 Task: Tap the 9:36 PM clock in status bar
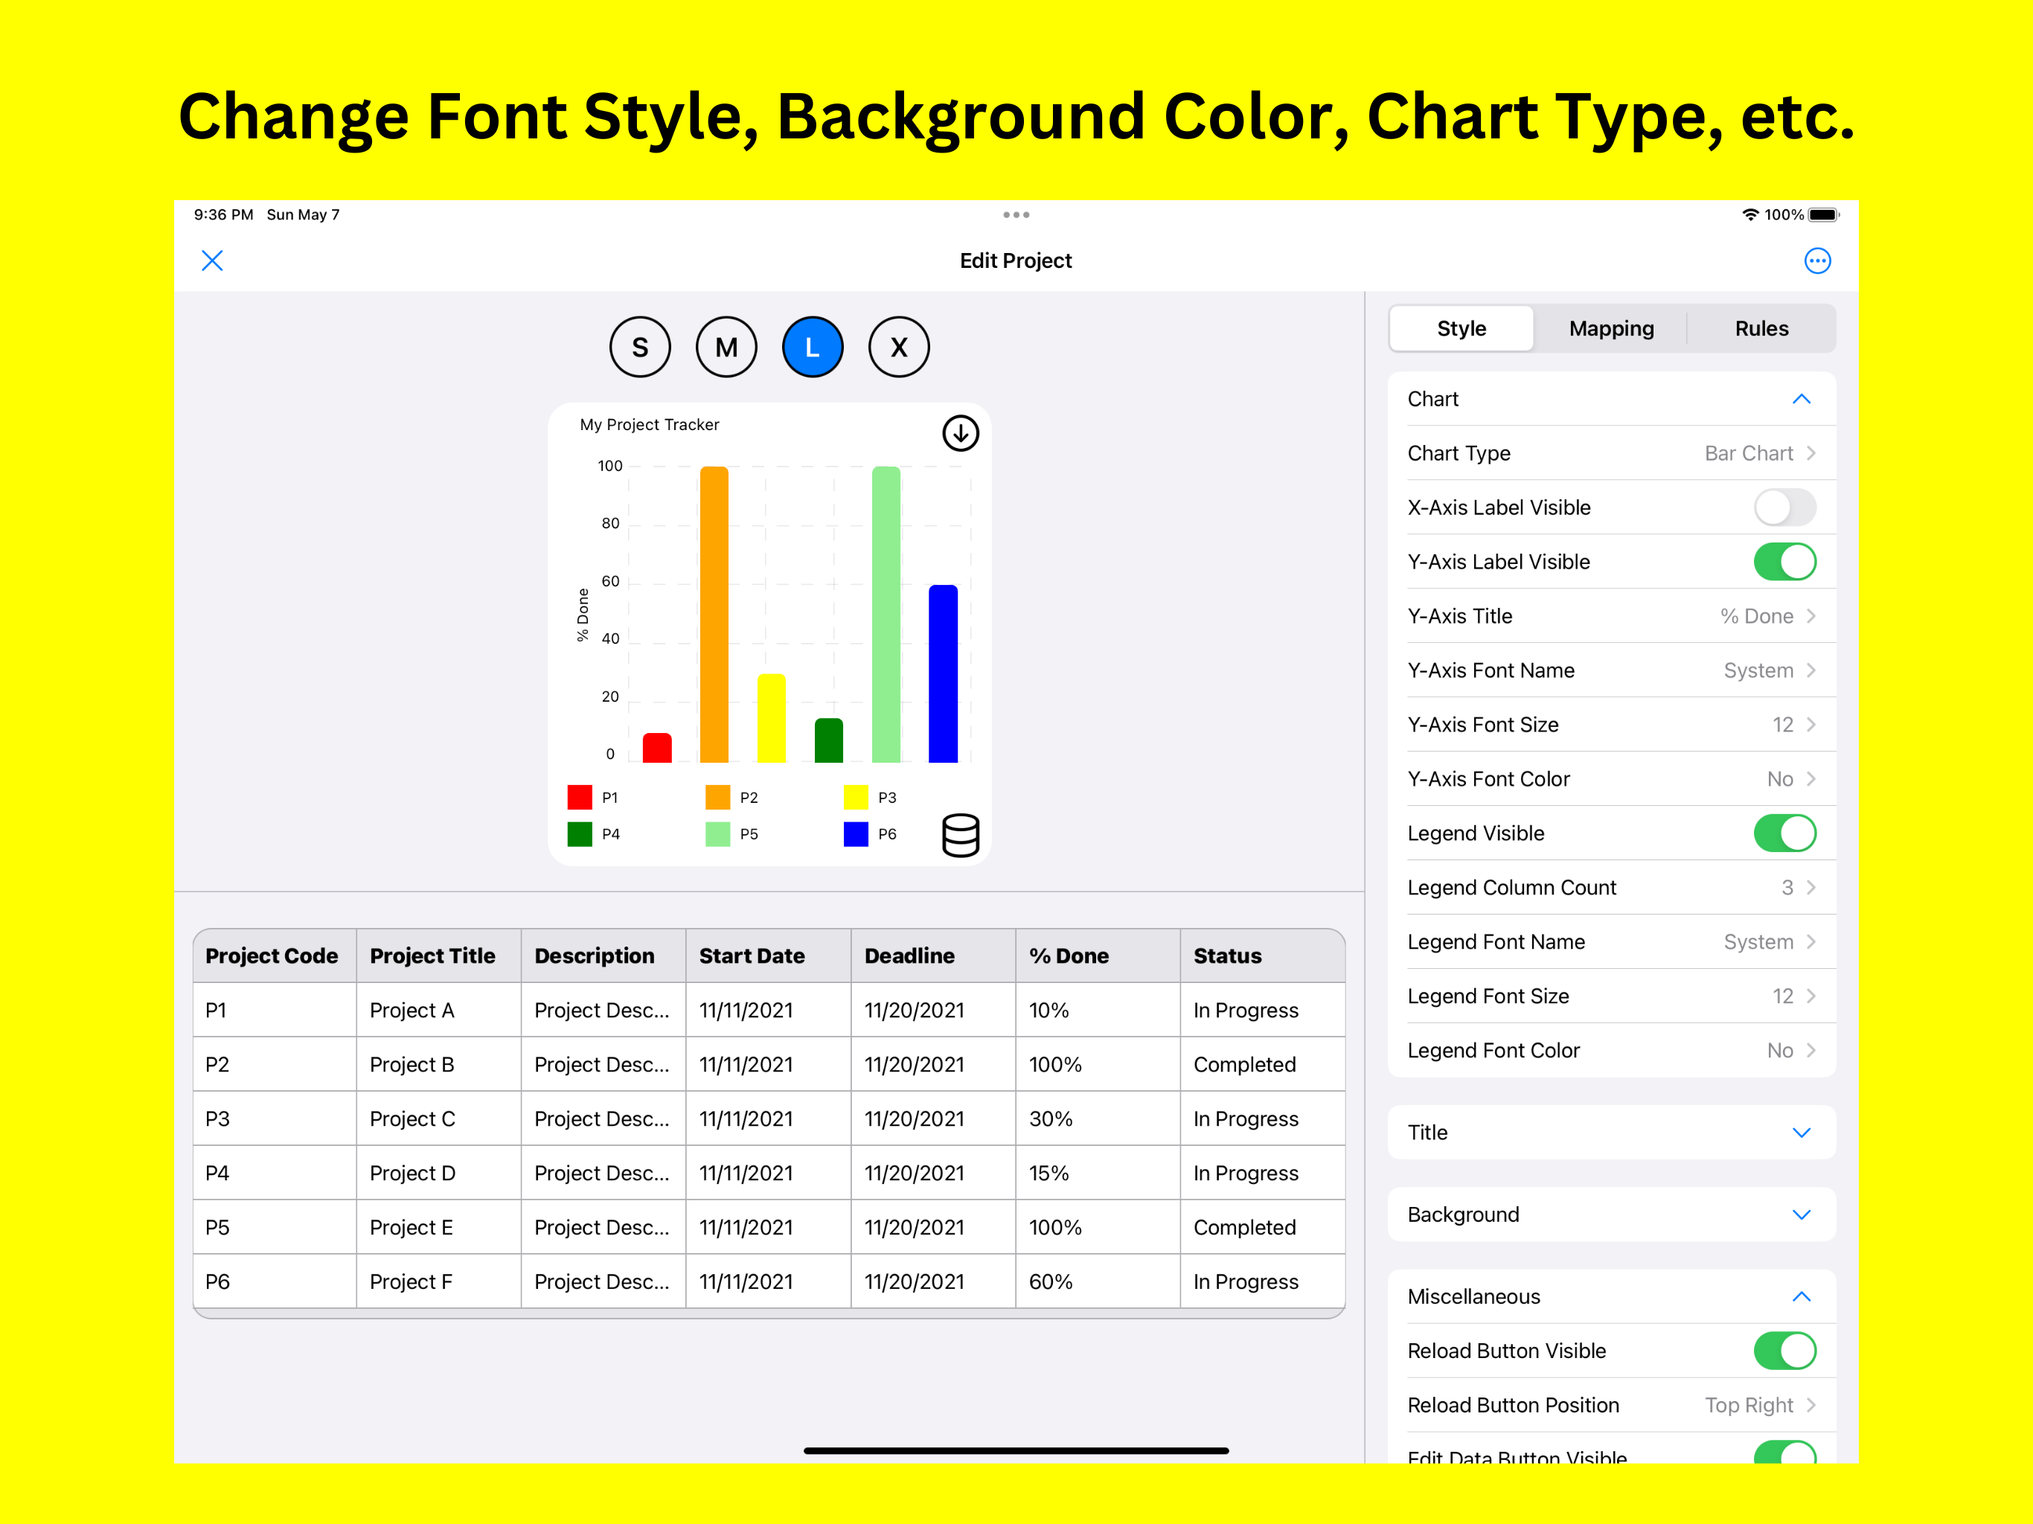pyautogui.click(x=223, y=215)
